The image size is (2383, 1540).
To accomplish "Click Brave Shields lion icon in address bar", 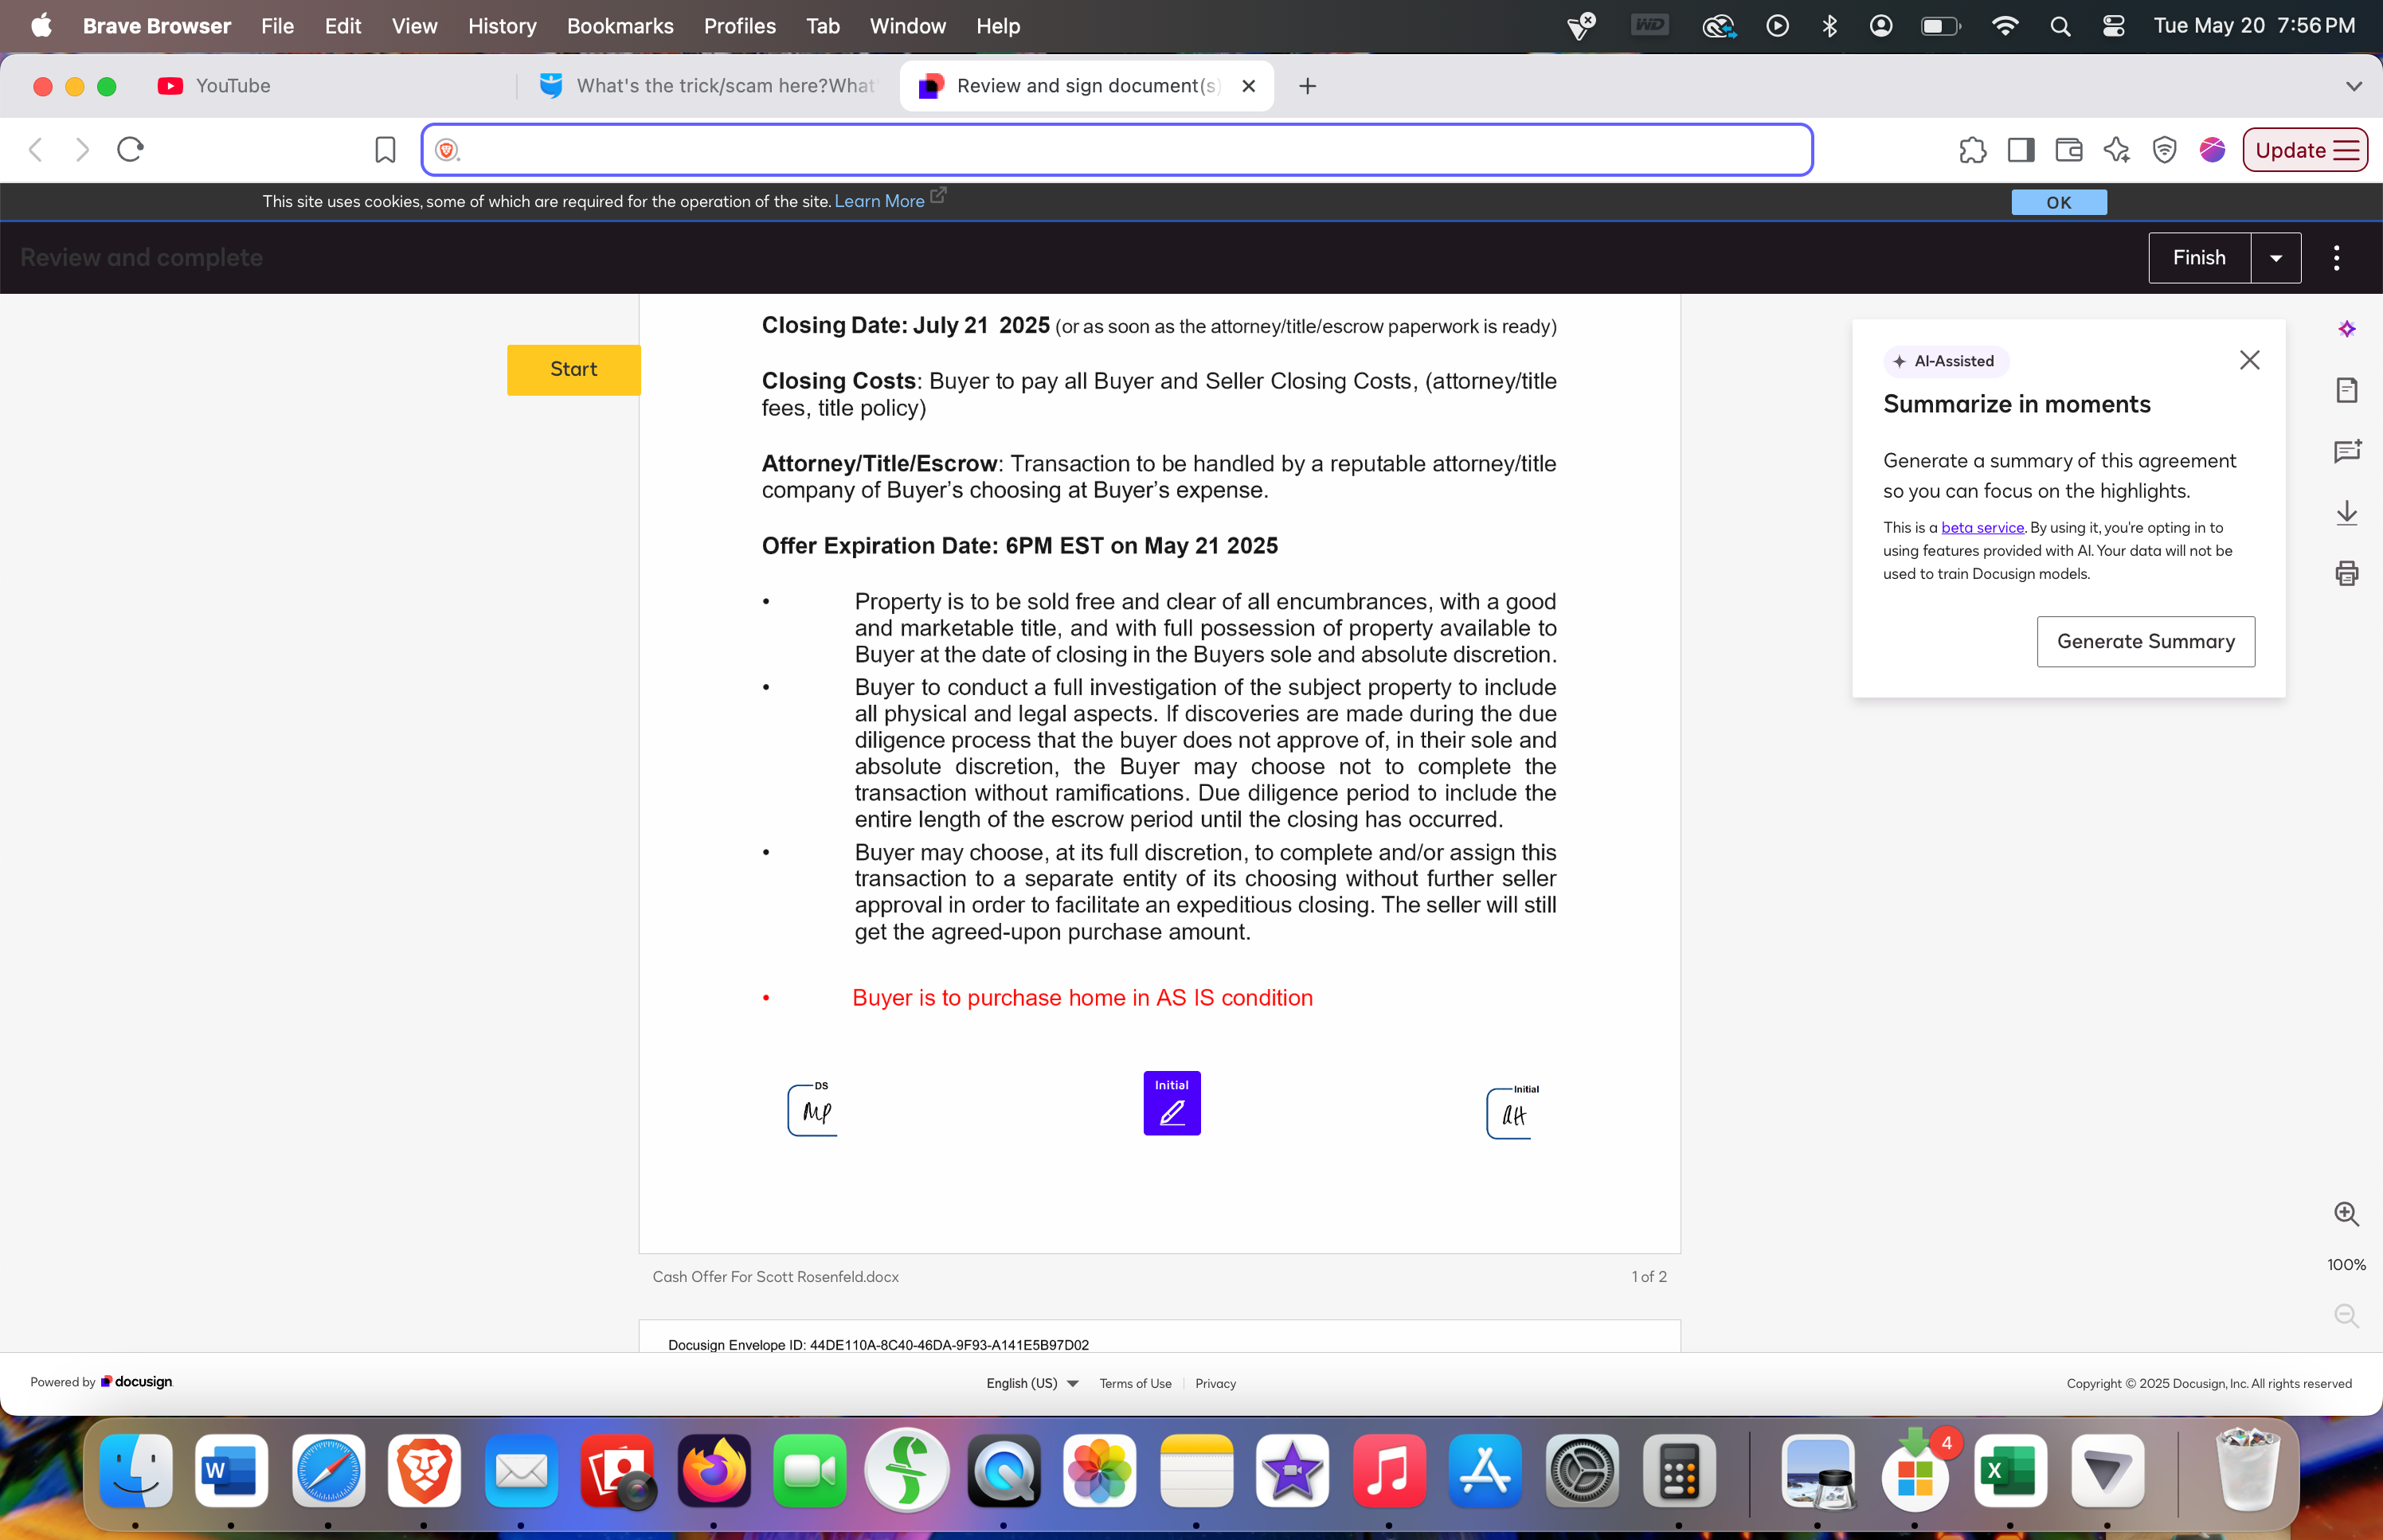I will pos(447,150).
